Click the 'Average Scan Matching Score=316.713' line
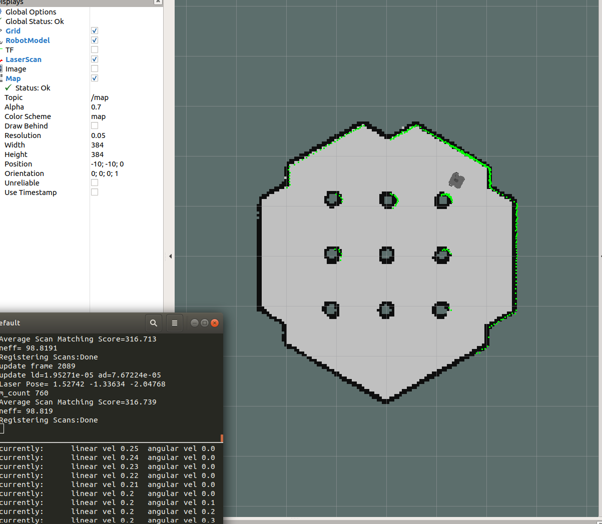The image size is (602, 524). click(78, 339)
